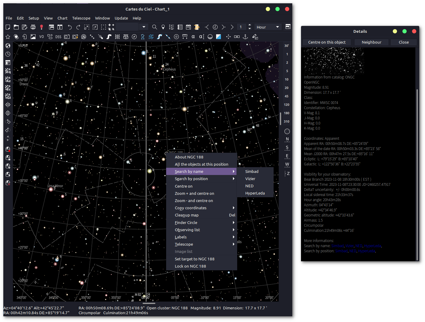Toggle constellation boundaries icon

(151, 37)
